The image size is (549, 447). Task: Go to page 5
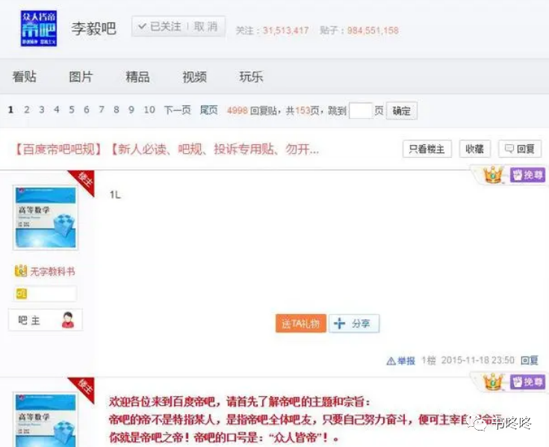(72, 110)
